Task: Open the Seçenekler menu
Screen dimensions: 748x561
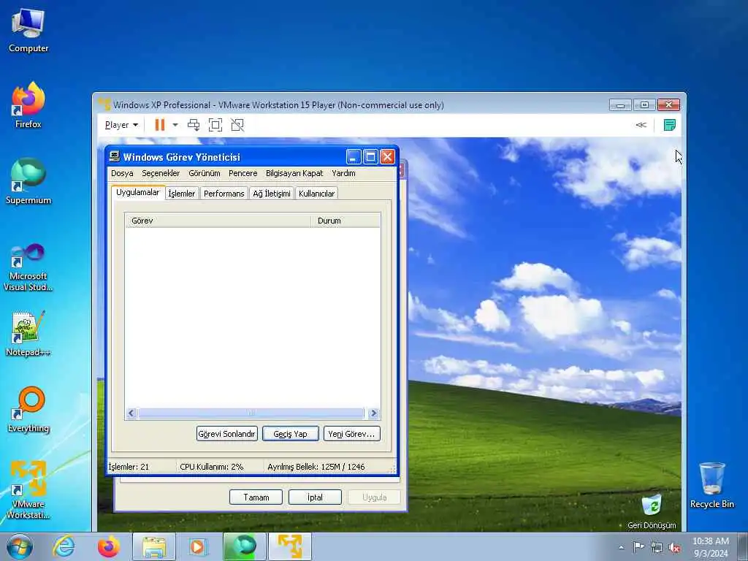Action: click(161, 173)
